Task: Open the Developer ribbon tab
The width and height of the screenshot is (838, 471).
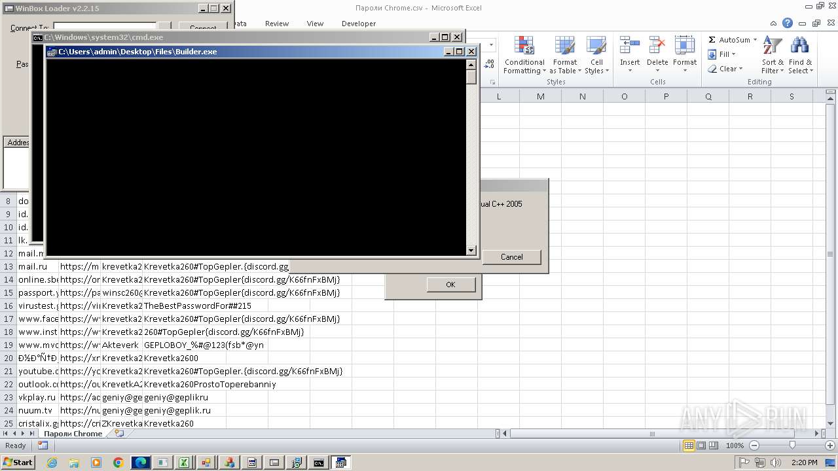Action: 359,24
